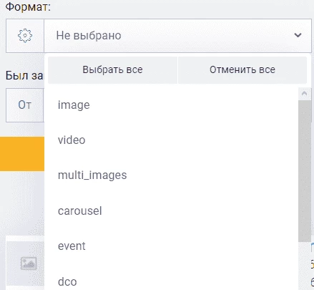Click the "От" range field

[x=25, y=105]
